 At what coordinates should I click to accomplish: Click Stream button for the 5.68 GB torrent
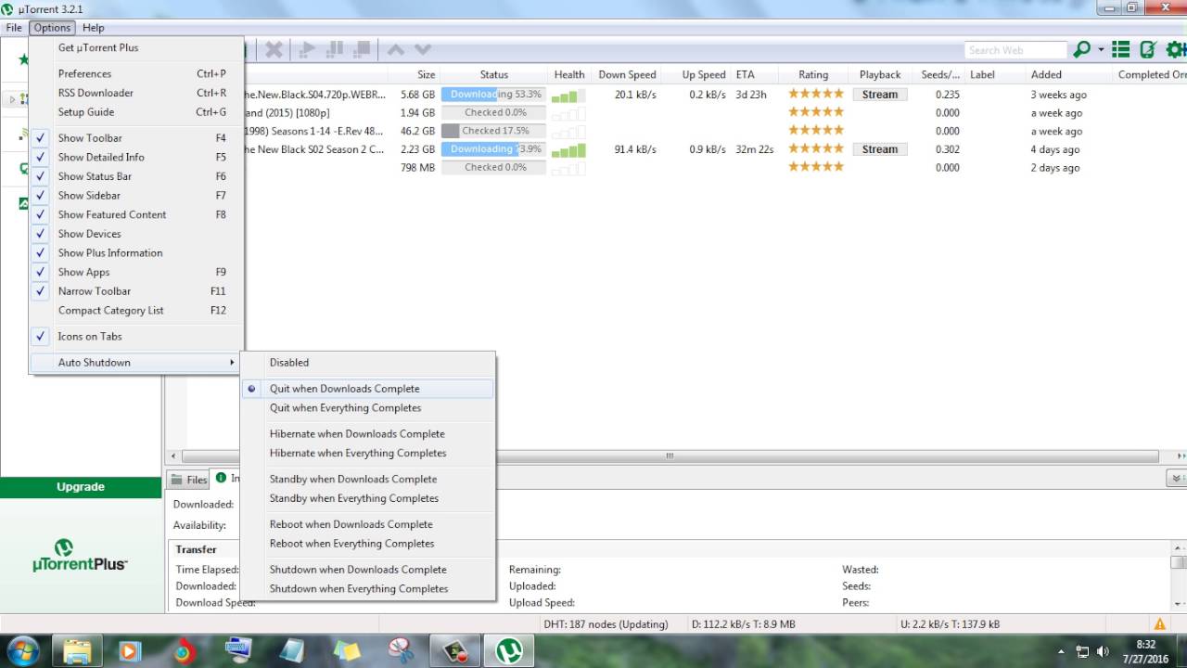(x=880, y=95)
